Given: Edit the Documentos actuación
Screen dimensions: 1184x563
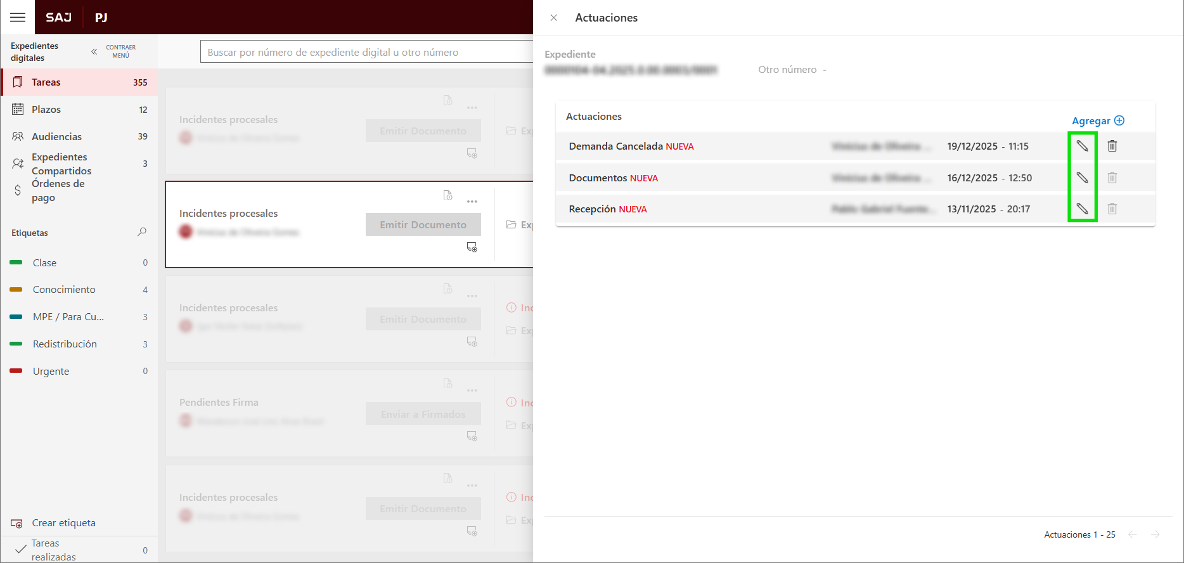Looking at the screenshot, I should (x=1083, y=178).
